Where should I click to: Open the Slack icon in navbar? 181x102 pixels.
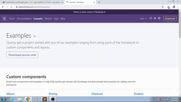pos(159,18)
